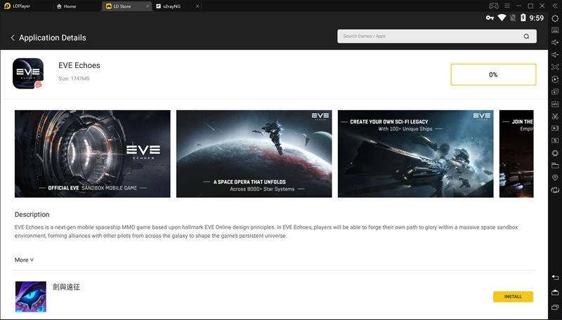Screen dimensions: 562x320
Task: Click the volume up sidebar icon
Action: 555,43
